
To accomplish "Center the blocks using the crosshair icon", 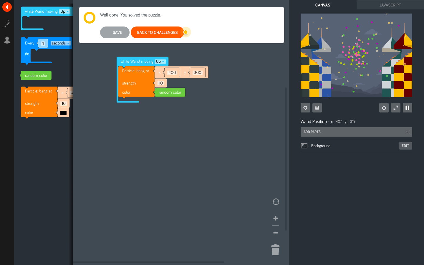I will coord(276,202).
